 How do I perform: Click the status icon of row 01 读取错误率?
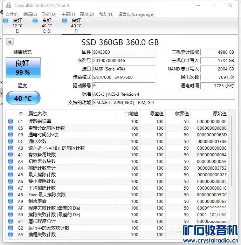click(11, 121)
